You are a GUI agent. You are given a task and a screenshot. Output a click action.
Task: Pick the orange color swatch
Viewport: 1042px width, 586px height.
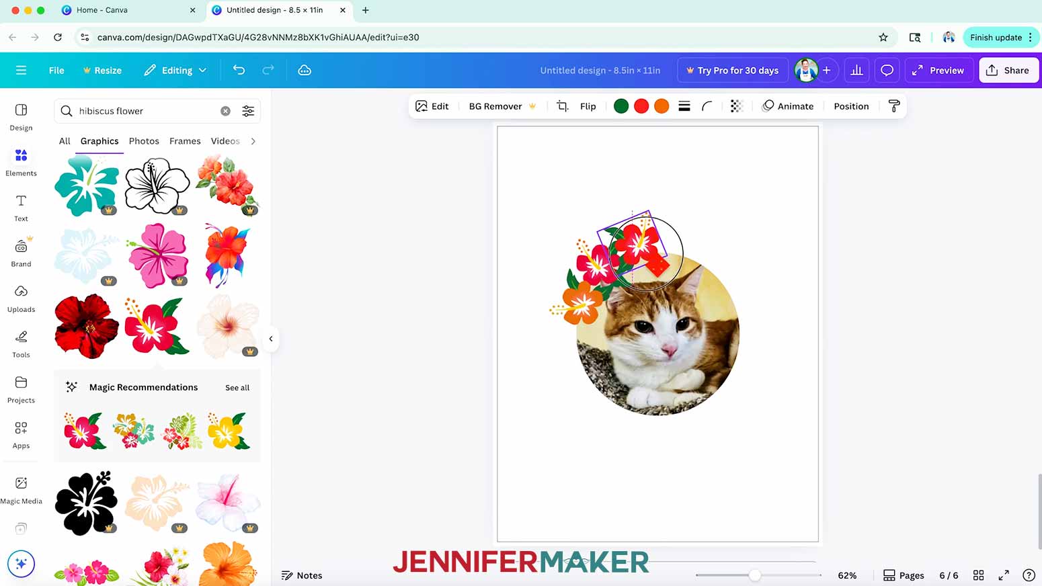(x=662, y=106)
